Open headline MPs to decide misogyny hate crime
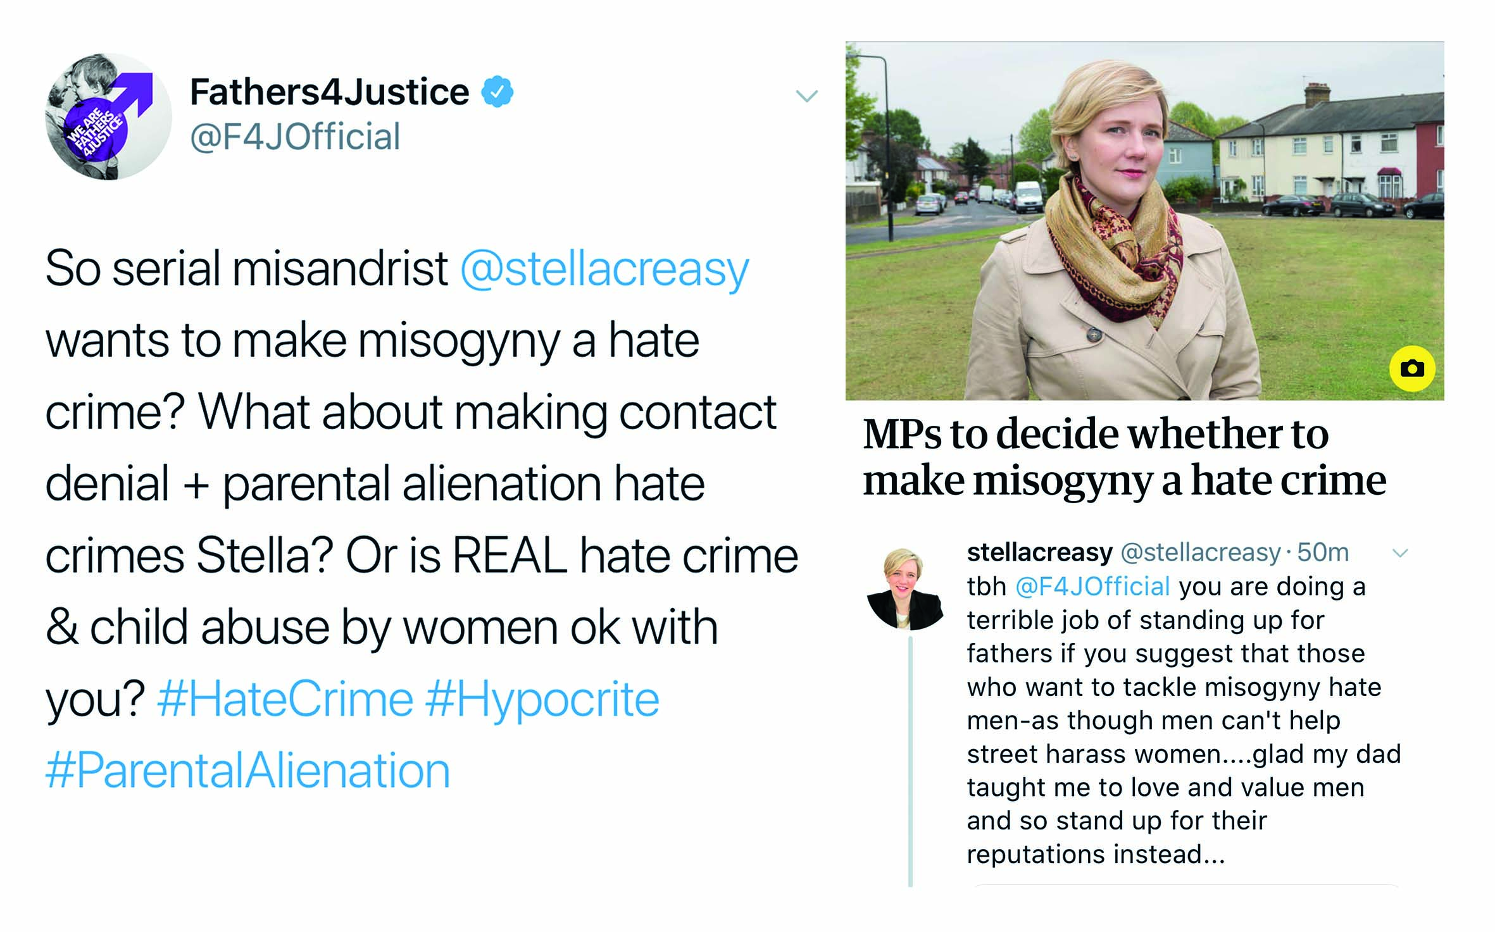Image resolution: width=1495 pixels, height=932 pixels. tap(1125, 457)
